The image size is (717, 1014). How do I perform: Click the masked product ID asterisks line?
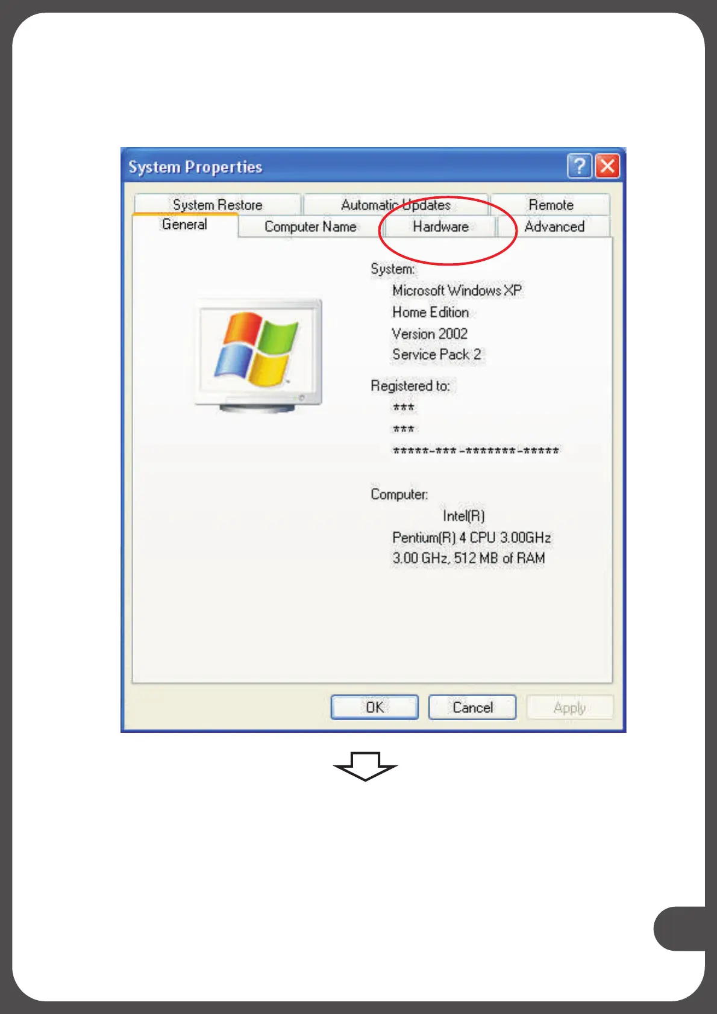coord(476,451)
